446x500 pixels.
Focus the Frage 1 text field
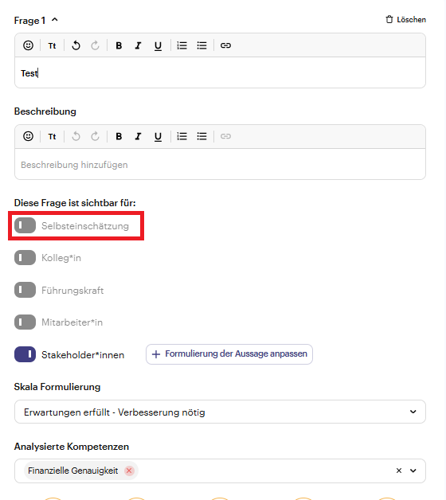(220, 73)
